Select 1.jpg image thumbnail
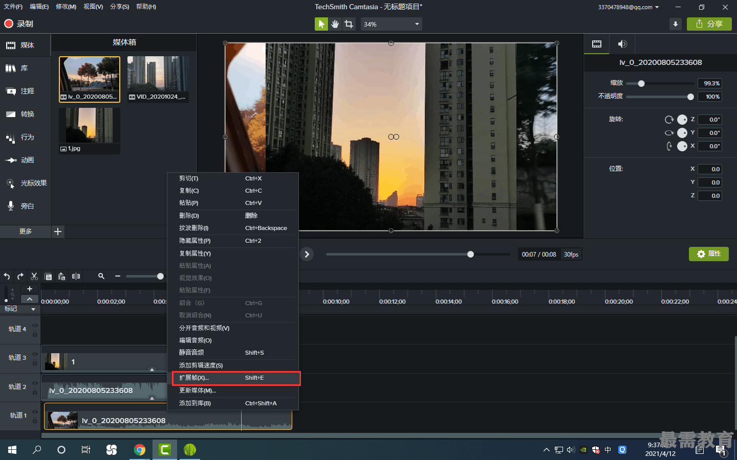 coord(90,130)
